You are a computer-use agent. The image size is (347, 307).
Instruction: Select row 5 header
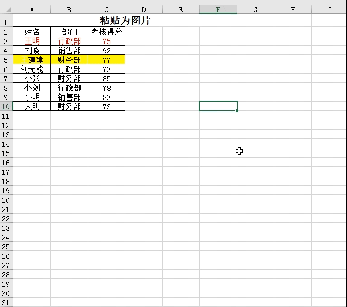[6, 60]
